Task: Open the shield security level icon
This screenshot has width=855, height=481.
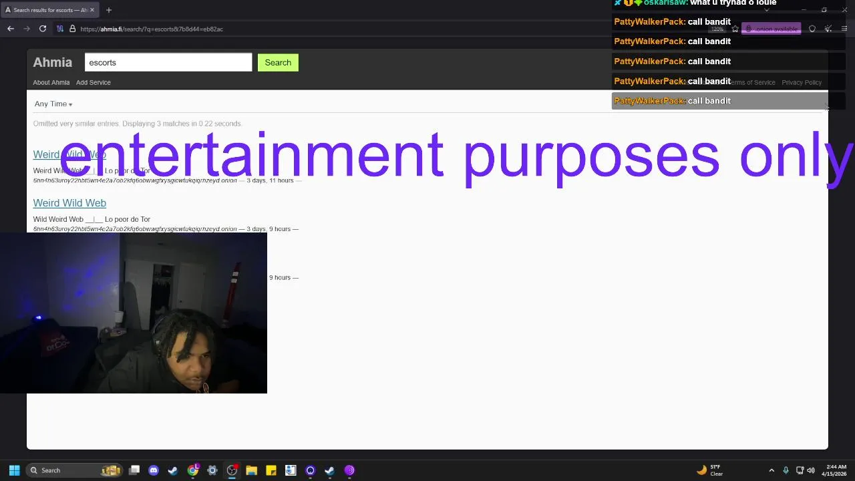Action: tap(812, 29)
